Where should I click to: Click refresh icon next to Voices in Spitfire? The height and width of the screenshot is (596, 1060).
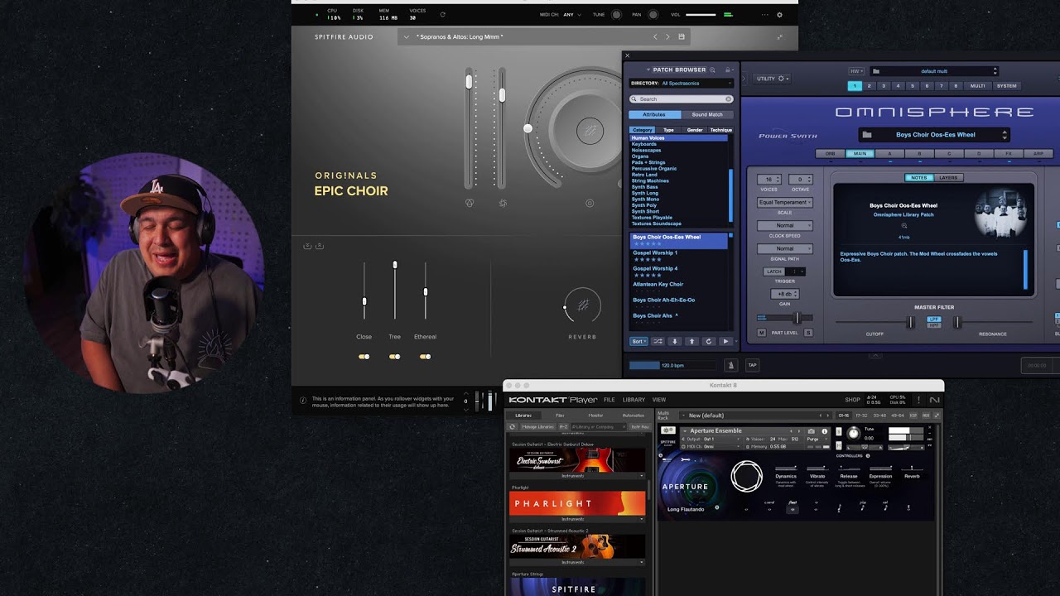[x=442, y=15]
